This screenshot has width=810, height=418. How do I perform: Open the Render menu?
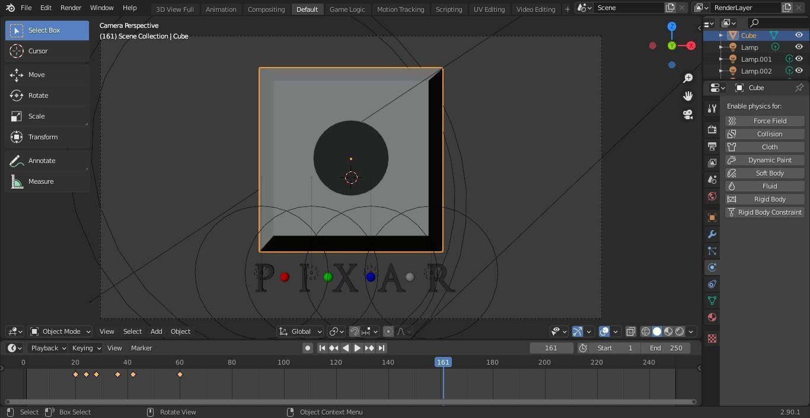(71, 8)
